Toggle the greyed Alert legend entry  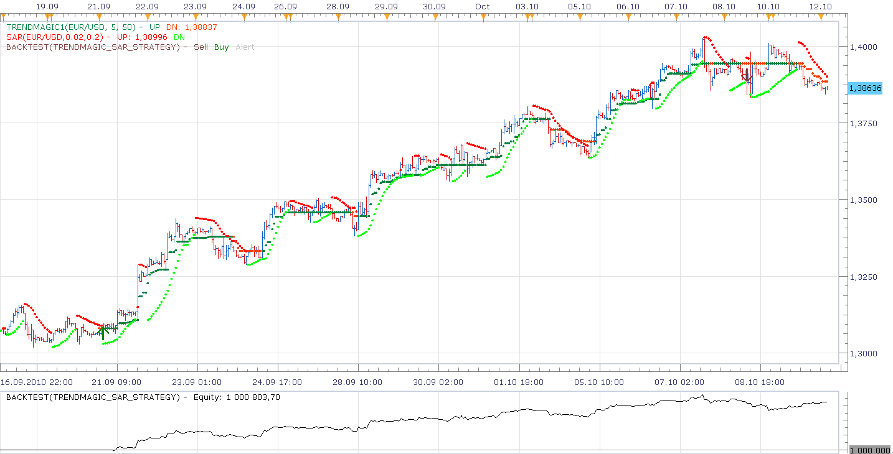click(245, 47)
